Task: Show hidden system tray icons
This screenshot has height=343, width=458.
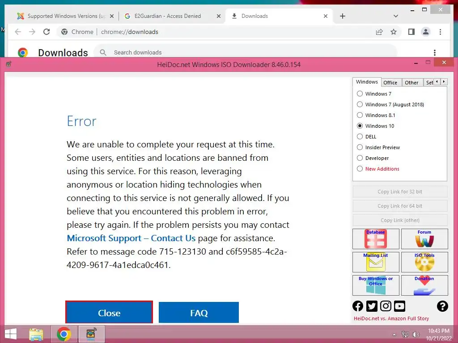Action: [394, 335]
